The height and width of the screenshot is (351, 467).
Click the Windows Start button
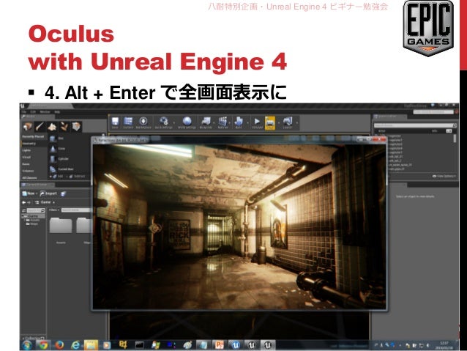(26, 344)
